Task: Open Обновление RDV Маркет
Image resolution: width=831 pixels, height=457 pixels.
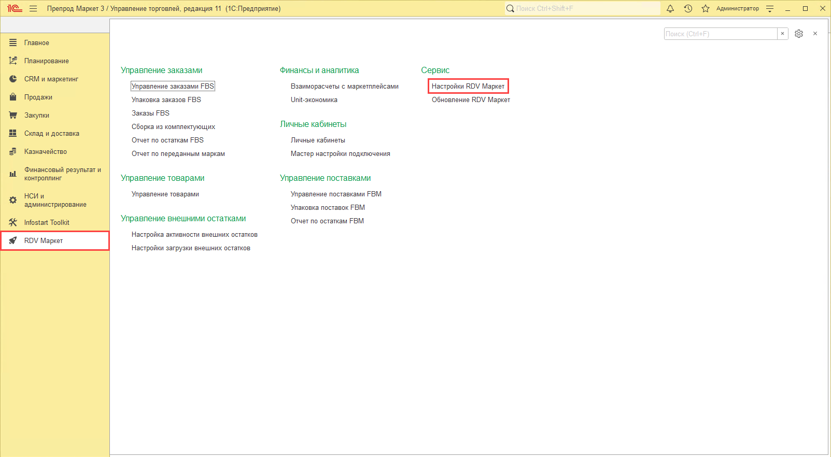Action: 471,99
